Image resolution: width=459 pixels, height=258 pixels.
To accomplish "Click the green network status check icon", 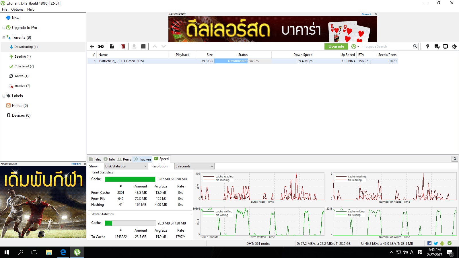I will pos(450,243).
